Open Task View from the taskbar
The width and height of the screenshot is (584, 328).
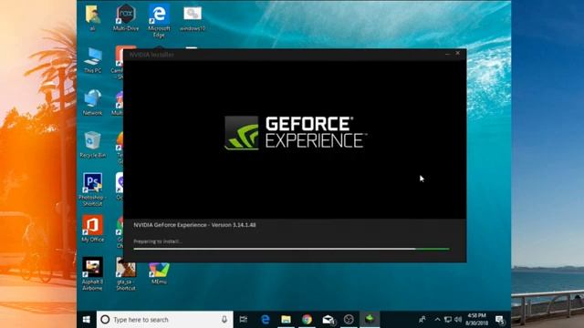pos(244,320)
